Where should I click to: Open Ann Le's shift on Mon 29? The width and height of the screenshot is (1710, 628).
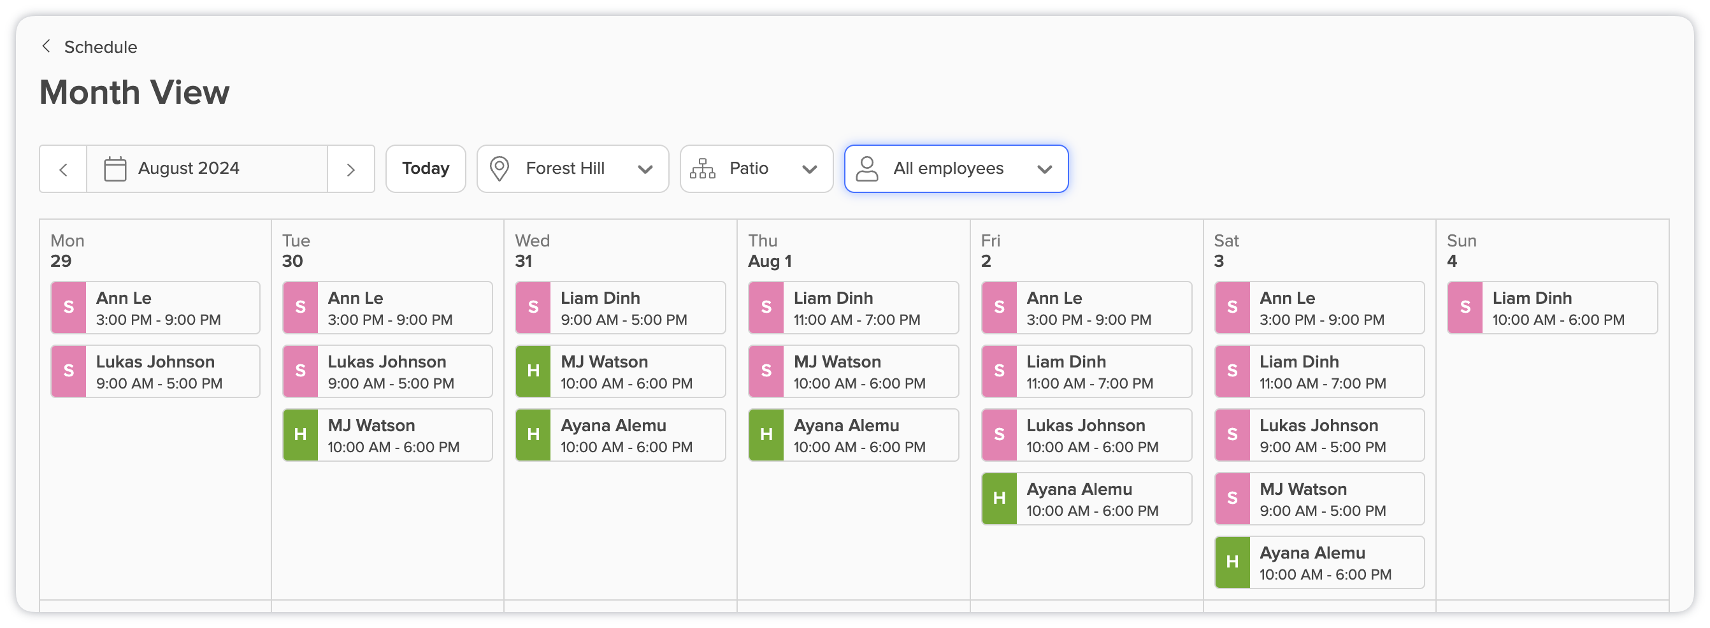click(x=155, y=308)
